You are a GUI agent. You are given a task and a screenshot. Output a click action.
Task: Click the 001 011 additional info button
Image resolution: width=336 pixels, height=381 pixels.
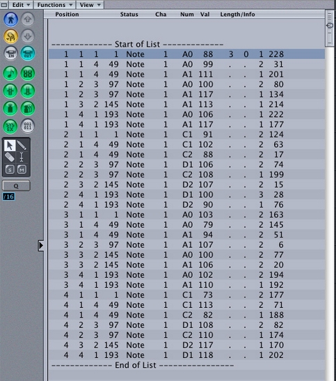coord(28,126)
